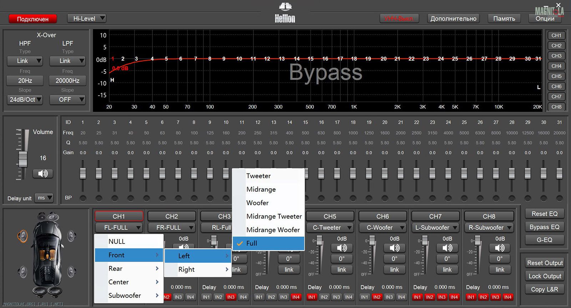Click Reset Output button
The height and width of the screenshot is (308, 571).
pyautogui.click(x=545, y=263)
